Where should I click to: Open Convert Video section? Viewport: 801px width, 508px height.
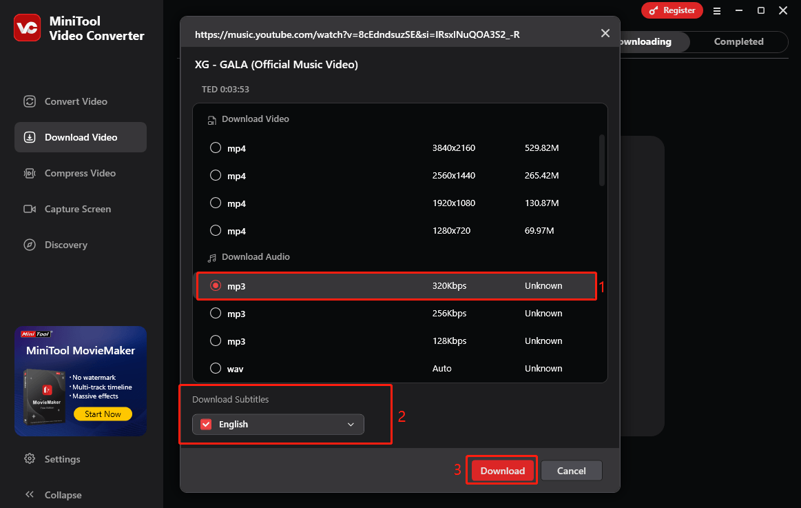click(80, 101)
